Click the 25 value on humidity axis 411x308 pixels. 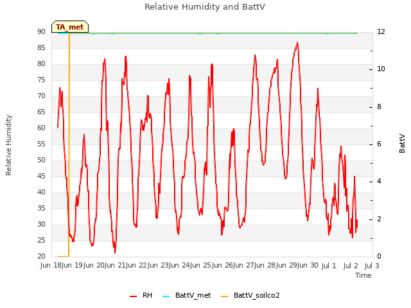41,240
